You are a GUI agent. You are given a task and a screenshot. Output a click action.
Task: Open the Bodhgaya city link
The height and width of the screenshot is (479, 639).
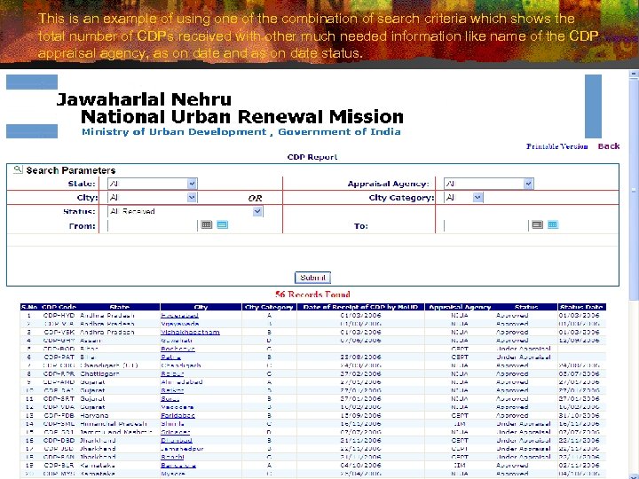coord(177,349)
